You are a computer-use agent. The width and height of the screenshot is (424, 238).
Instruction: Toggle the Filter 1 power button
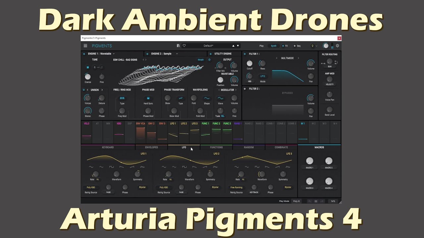click(245, 54)
